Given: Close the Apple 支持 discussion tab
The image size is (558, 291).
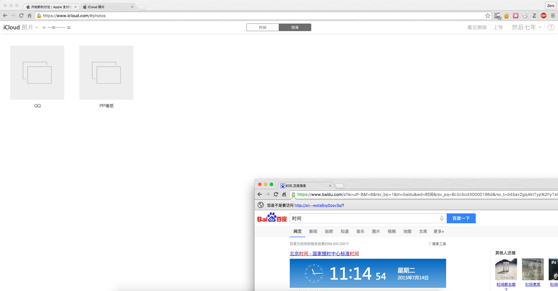Looking at the screenshot, I should click(x=75, y=7).
